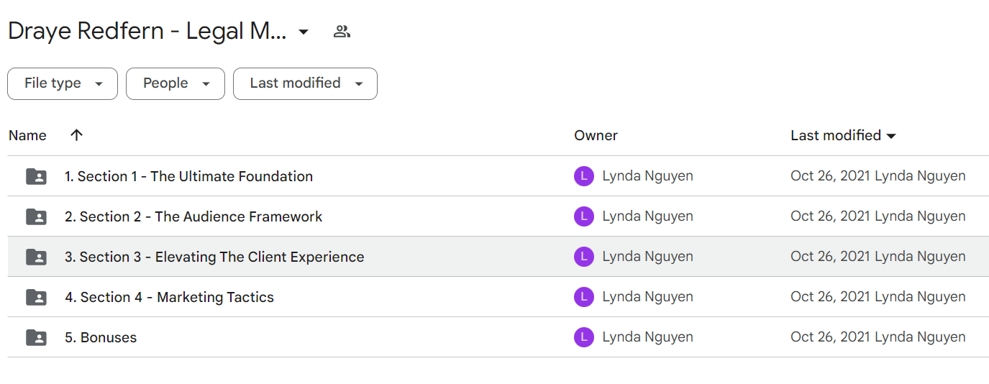Select the highlighted Section 3 Elevating Client Experience row
989x384 pixels.
point(498,257)
